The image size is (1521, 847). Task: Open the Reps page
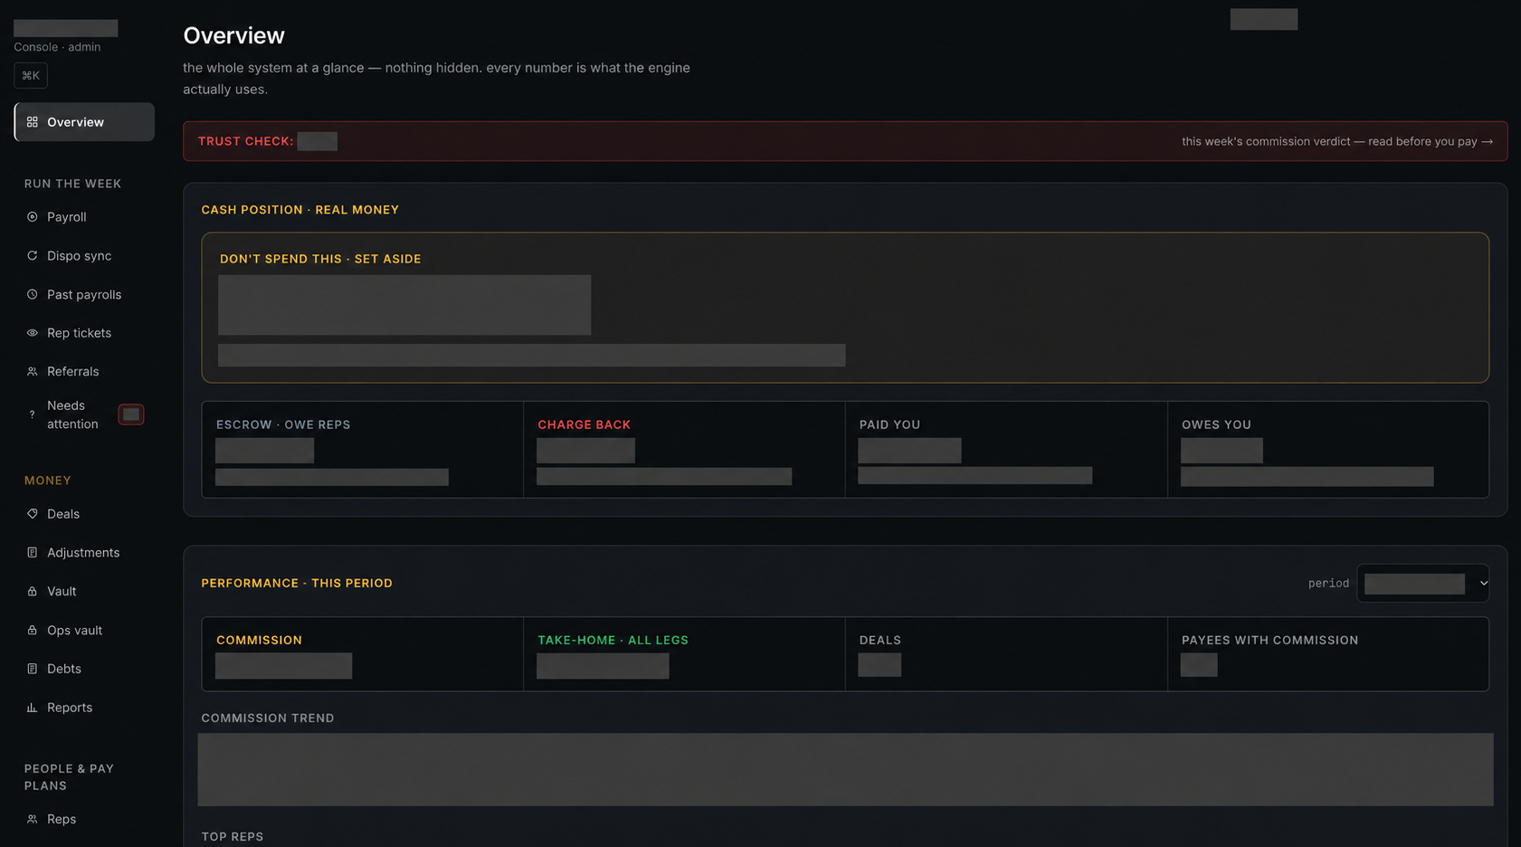pyautogui.click(x=84, y=819)
